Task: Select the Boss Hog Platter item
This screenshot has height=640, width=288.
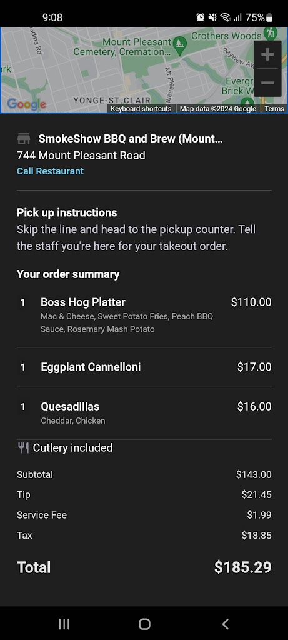Action: [x=144, y=316]
